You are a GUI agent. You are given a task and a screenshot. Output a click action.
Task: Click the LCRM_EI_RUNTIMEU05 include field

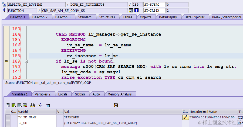click(x=99, y=5)
